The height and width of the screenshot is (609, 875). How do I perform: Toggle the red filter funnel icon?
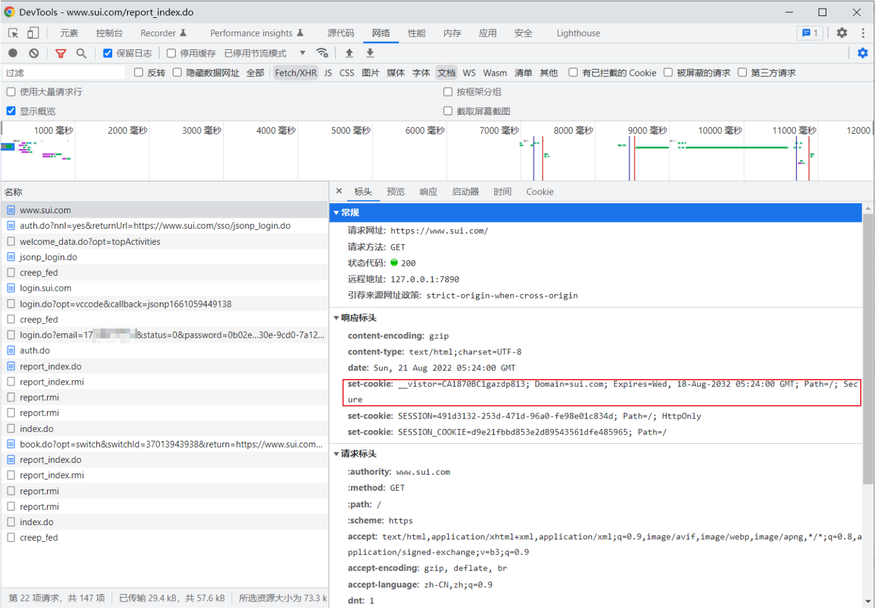pos(60,53)
